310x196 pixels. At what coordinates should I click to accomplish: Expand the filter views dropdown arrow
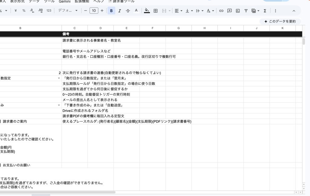click(259, 11)
